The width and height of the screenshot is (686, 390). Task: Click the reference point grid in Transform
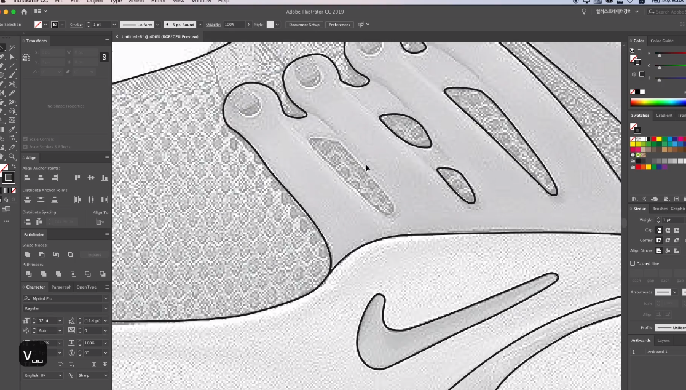coord(26,57)
